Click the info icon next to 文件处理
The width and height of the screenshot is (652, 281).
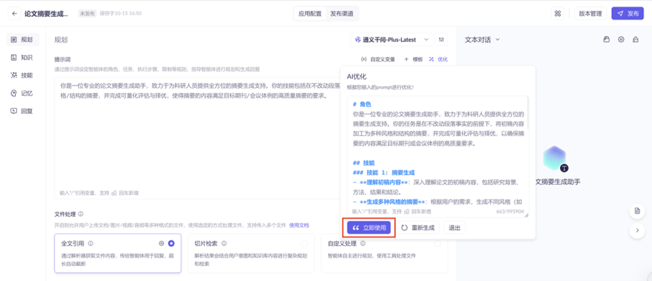point(81,214)
